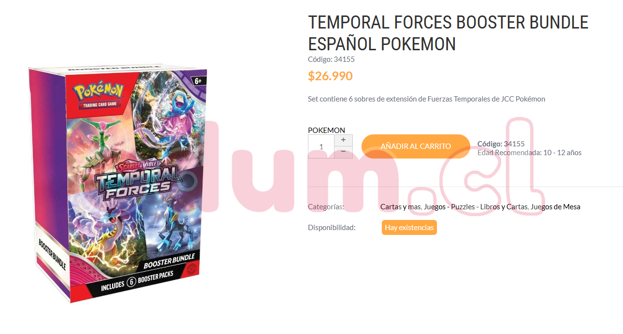Click the Edad Recomendada 10 - 12 años text

tap(529, 153)
